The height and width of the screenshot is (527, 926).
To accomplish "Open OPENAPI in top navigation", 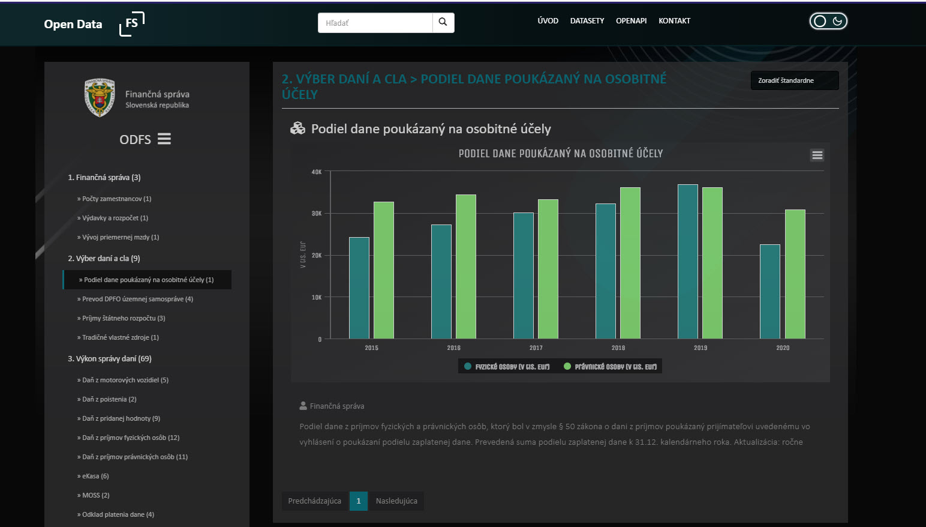I will point(631,21).
